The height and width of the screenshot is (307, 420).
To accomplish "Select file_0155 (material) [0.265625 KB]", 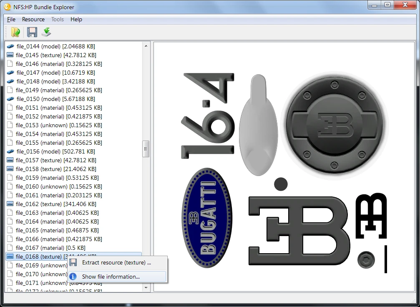I will [x=59, y=143].
